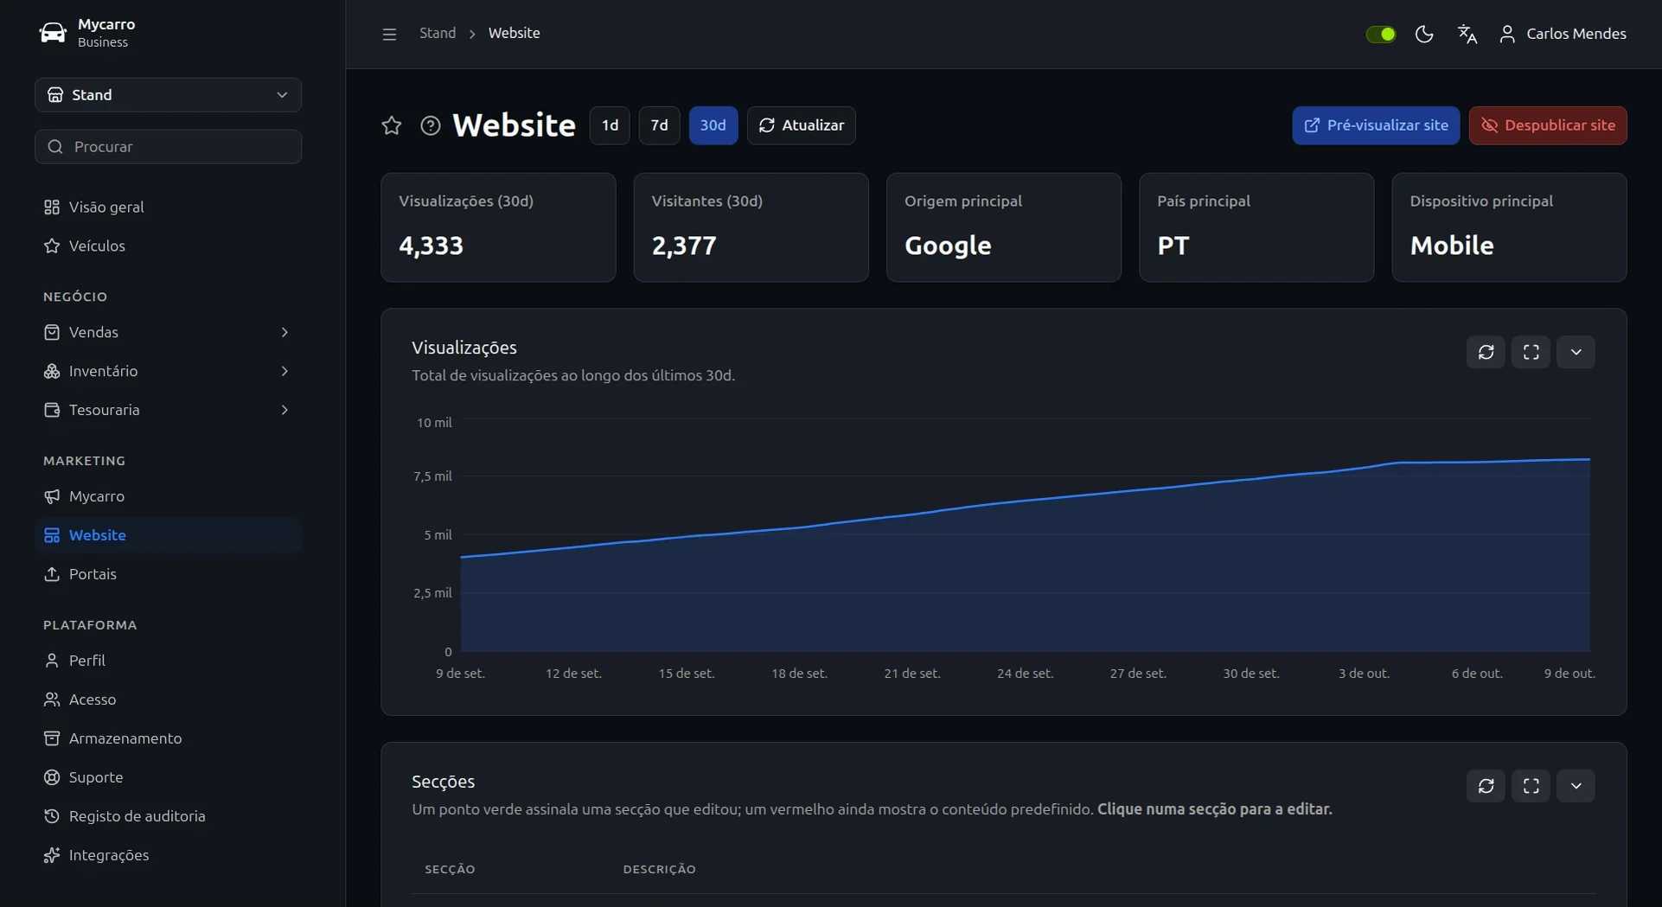1662x907 pixels.
Task: Expand the Tesouraria submenu
Action: (x=168, y=410)
